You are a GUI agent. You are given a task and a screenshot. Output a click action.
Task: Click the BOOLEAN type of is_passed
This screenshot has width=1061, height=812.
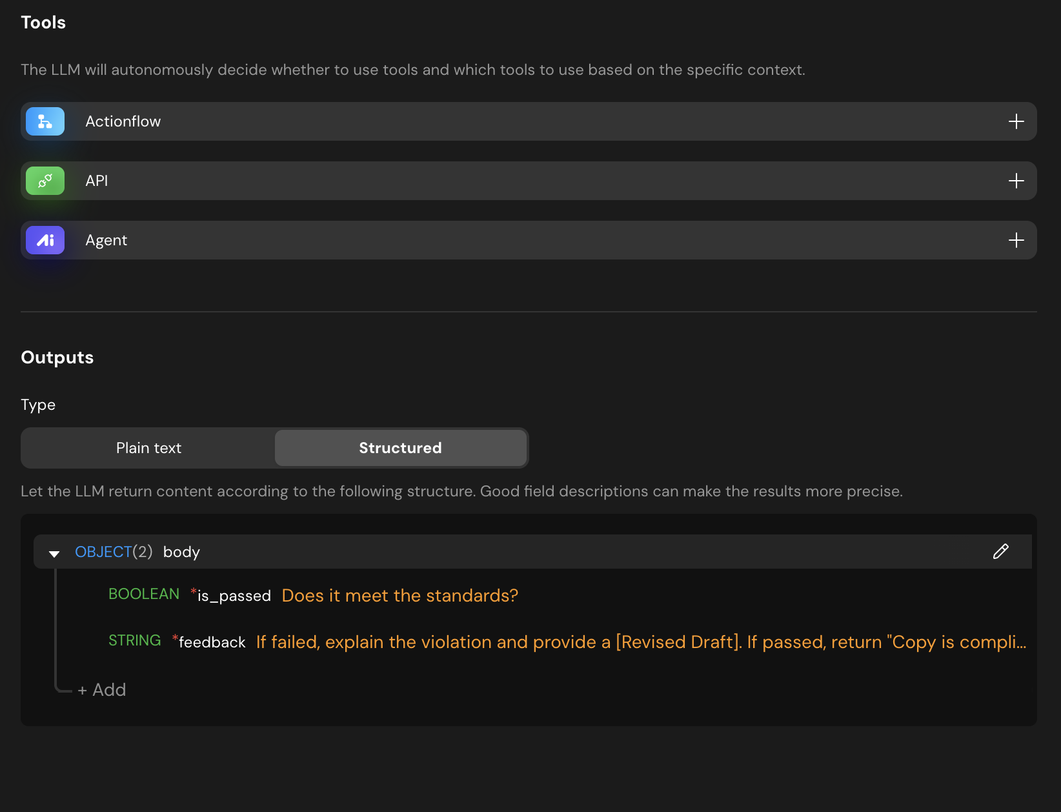point(144,594)
